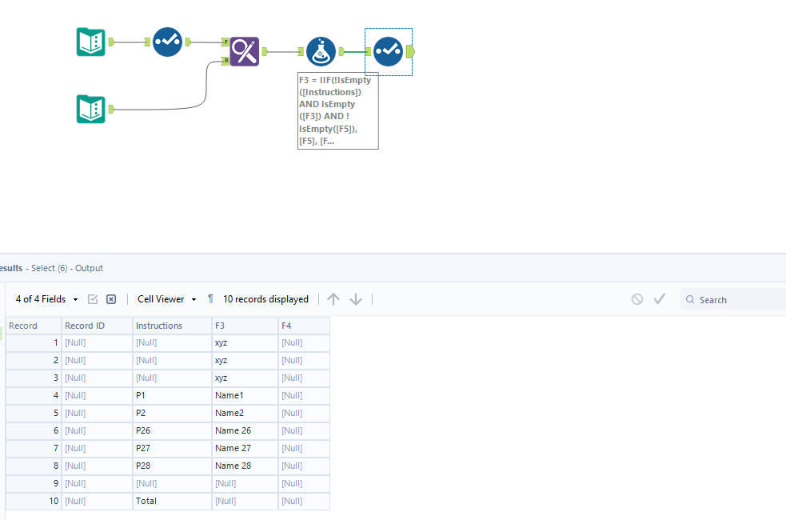
Task: Select the first Input Data tool
Action: [90, 41]
